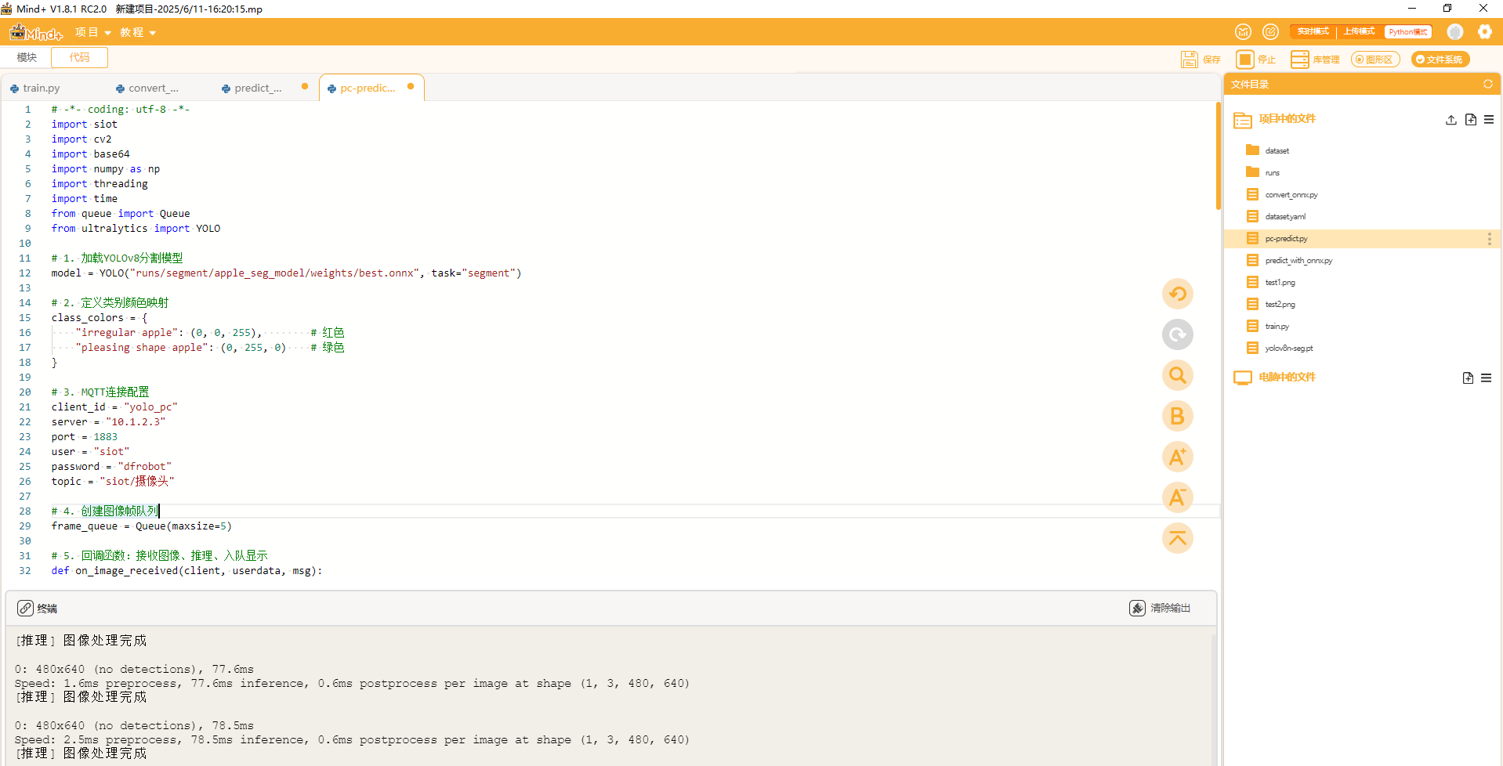Switch to 模块 blocks view
Viewport: 1503px width, 766px height.
[27, 57]
